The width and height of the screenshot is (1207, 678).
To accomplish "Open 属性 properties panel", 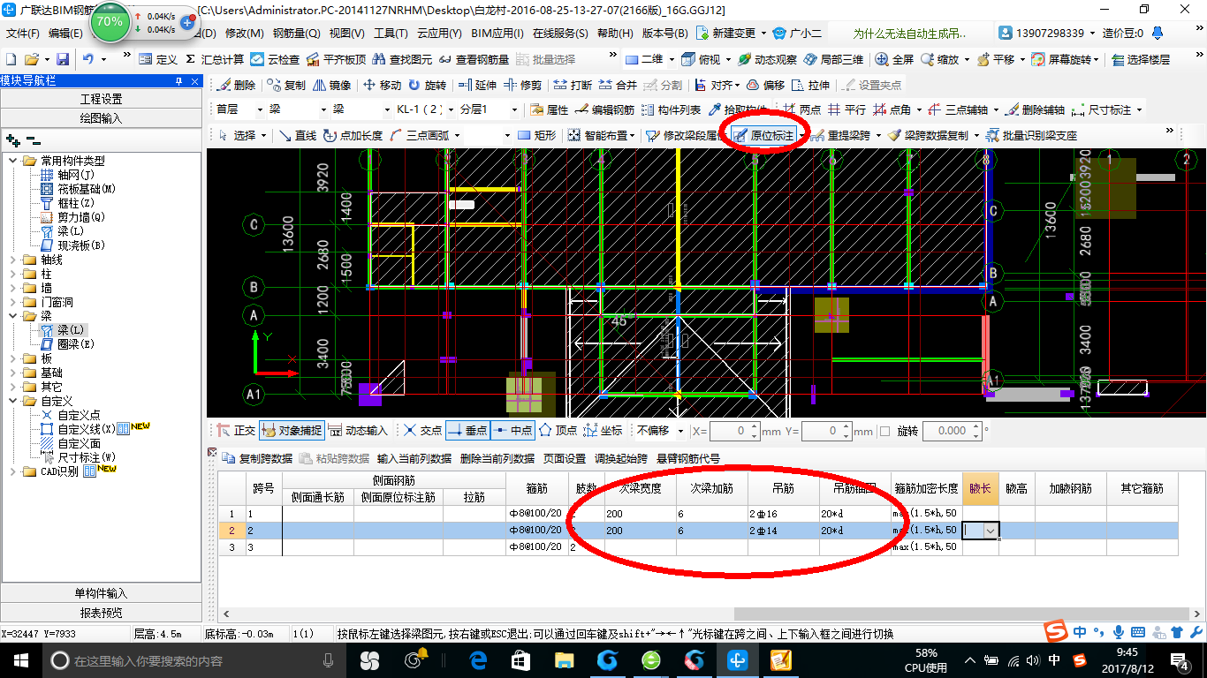I will coord(550,110).
